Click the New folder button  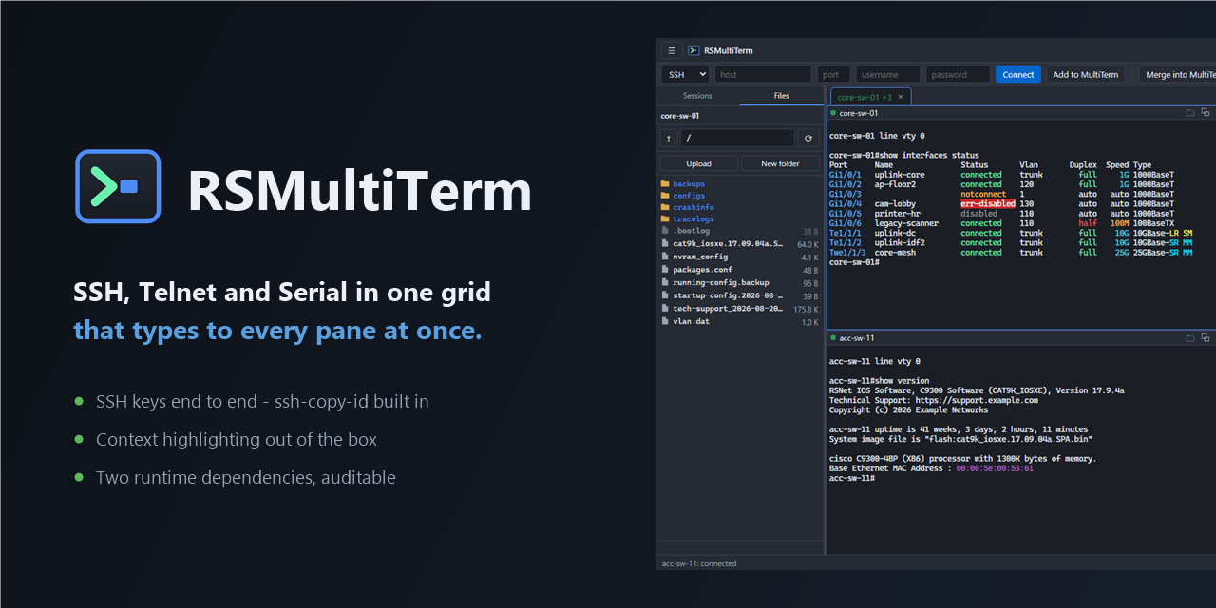click(780, 163)
